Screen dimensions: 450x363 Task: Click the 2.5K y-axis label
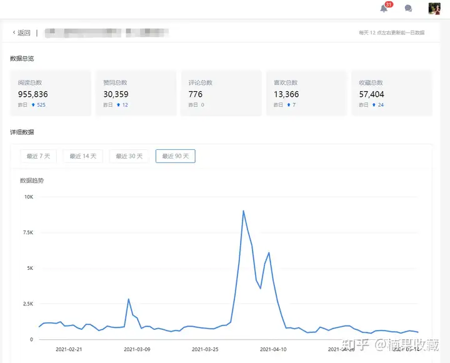click(x=28, y=304)
